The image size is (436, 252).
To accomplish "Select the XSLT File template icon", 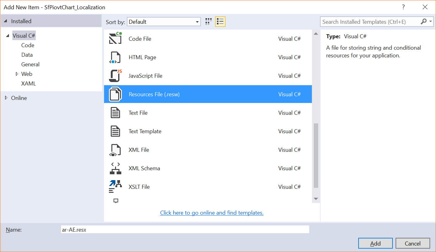I will 115,187.
